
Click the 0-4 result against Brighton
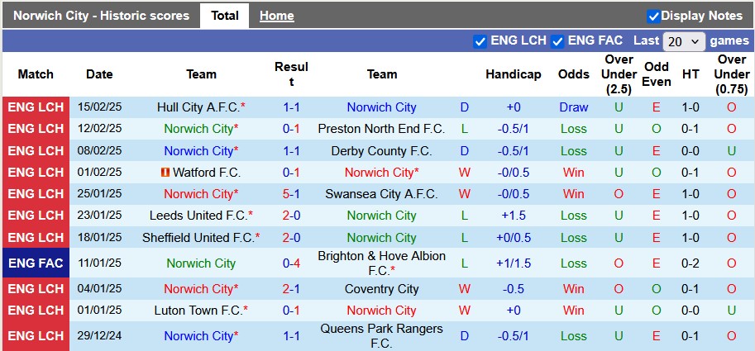[291, 263]
